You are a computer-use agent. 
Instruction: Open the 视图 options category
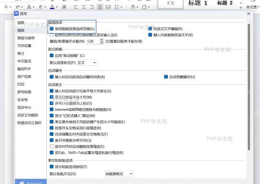coord(21,23)
